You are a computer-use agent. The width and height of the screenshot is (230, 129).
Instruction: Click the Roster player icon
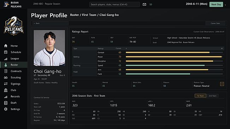tap(6, 65)
